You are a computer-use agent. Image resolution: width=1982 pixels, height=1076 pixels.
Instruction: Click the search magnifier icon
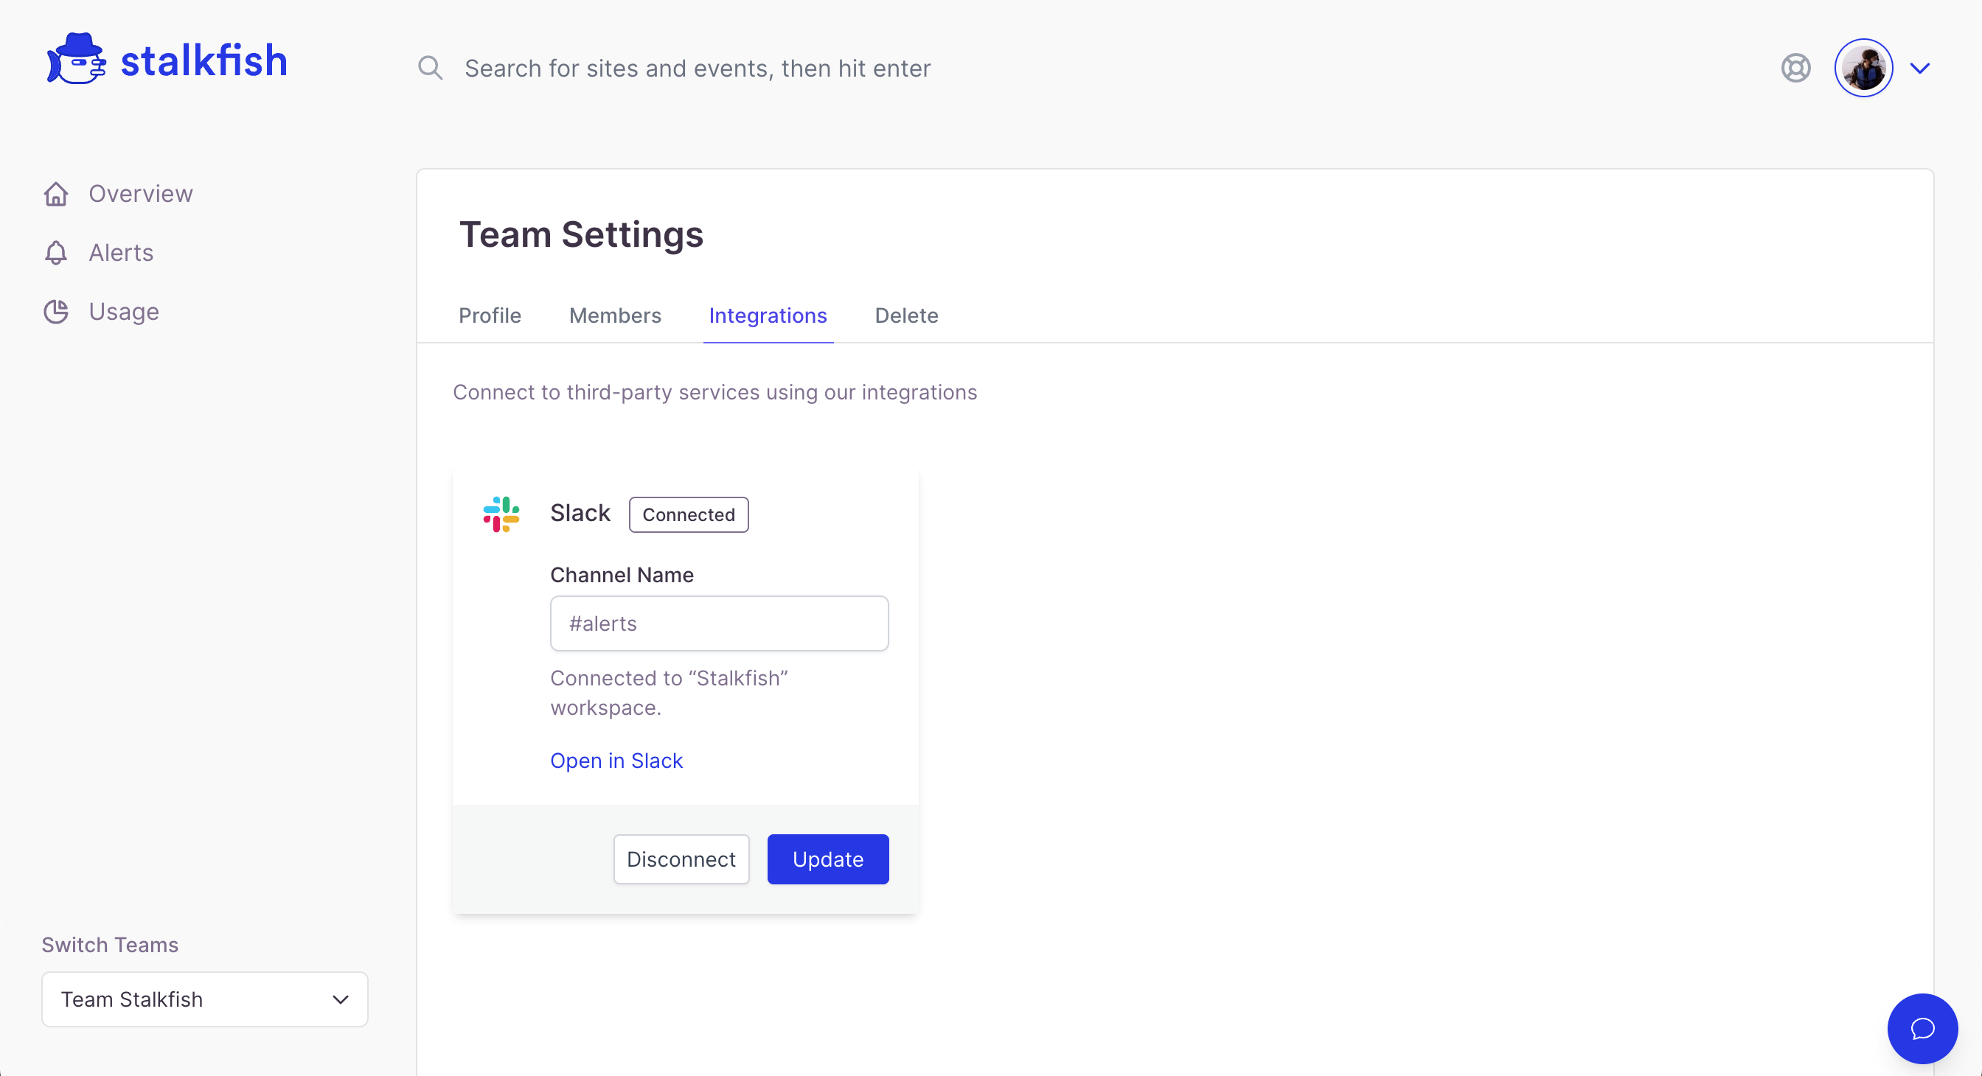point(430,69)
